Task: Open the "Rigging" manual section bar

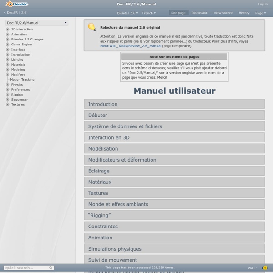Action: point(174,215)
